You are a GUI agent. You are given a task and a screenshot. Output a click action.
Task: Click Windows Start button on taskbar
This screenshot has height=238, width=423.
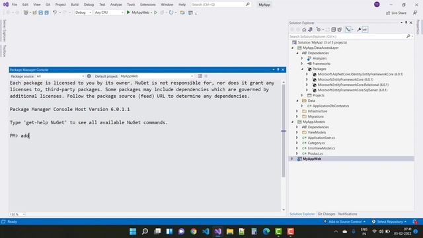pyautogui.click(x=133, y=231)
